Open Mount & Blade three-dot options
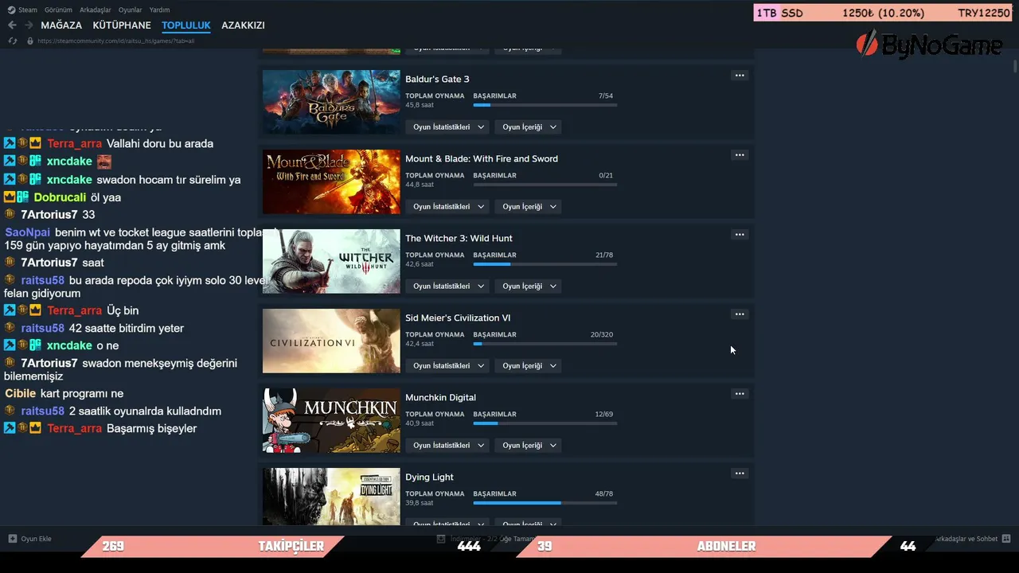Screen dimensions: 1019x573 [740, 155]
